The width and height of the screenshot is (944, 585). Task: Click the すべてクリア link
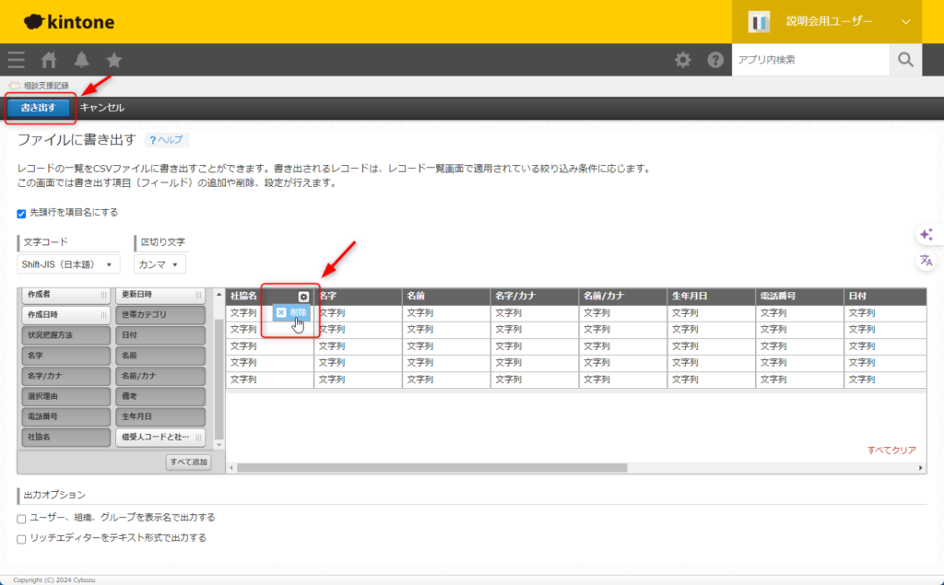coord(891,450)
